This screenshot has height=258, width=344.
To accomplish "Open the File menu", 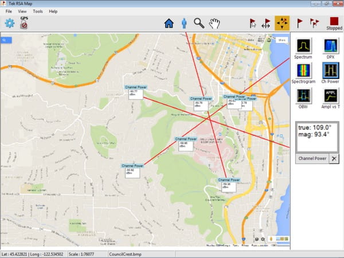I will [9, 11].
